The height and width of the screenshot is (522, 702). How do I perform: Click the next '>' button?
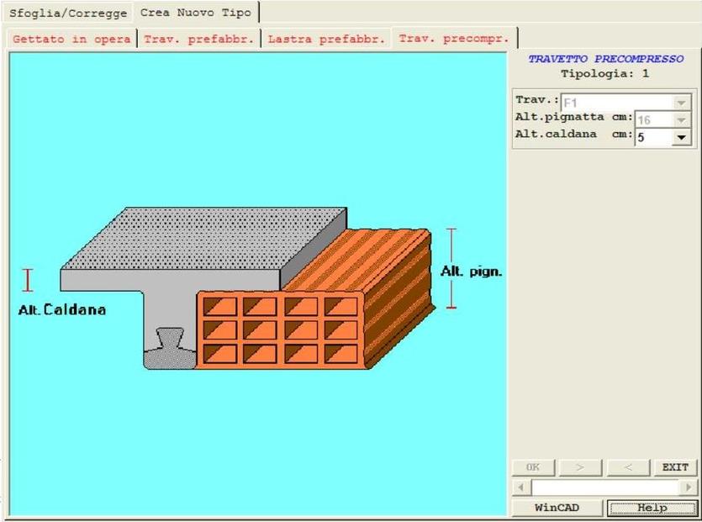click(x=577, y=467)
